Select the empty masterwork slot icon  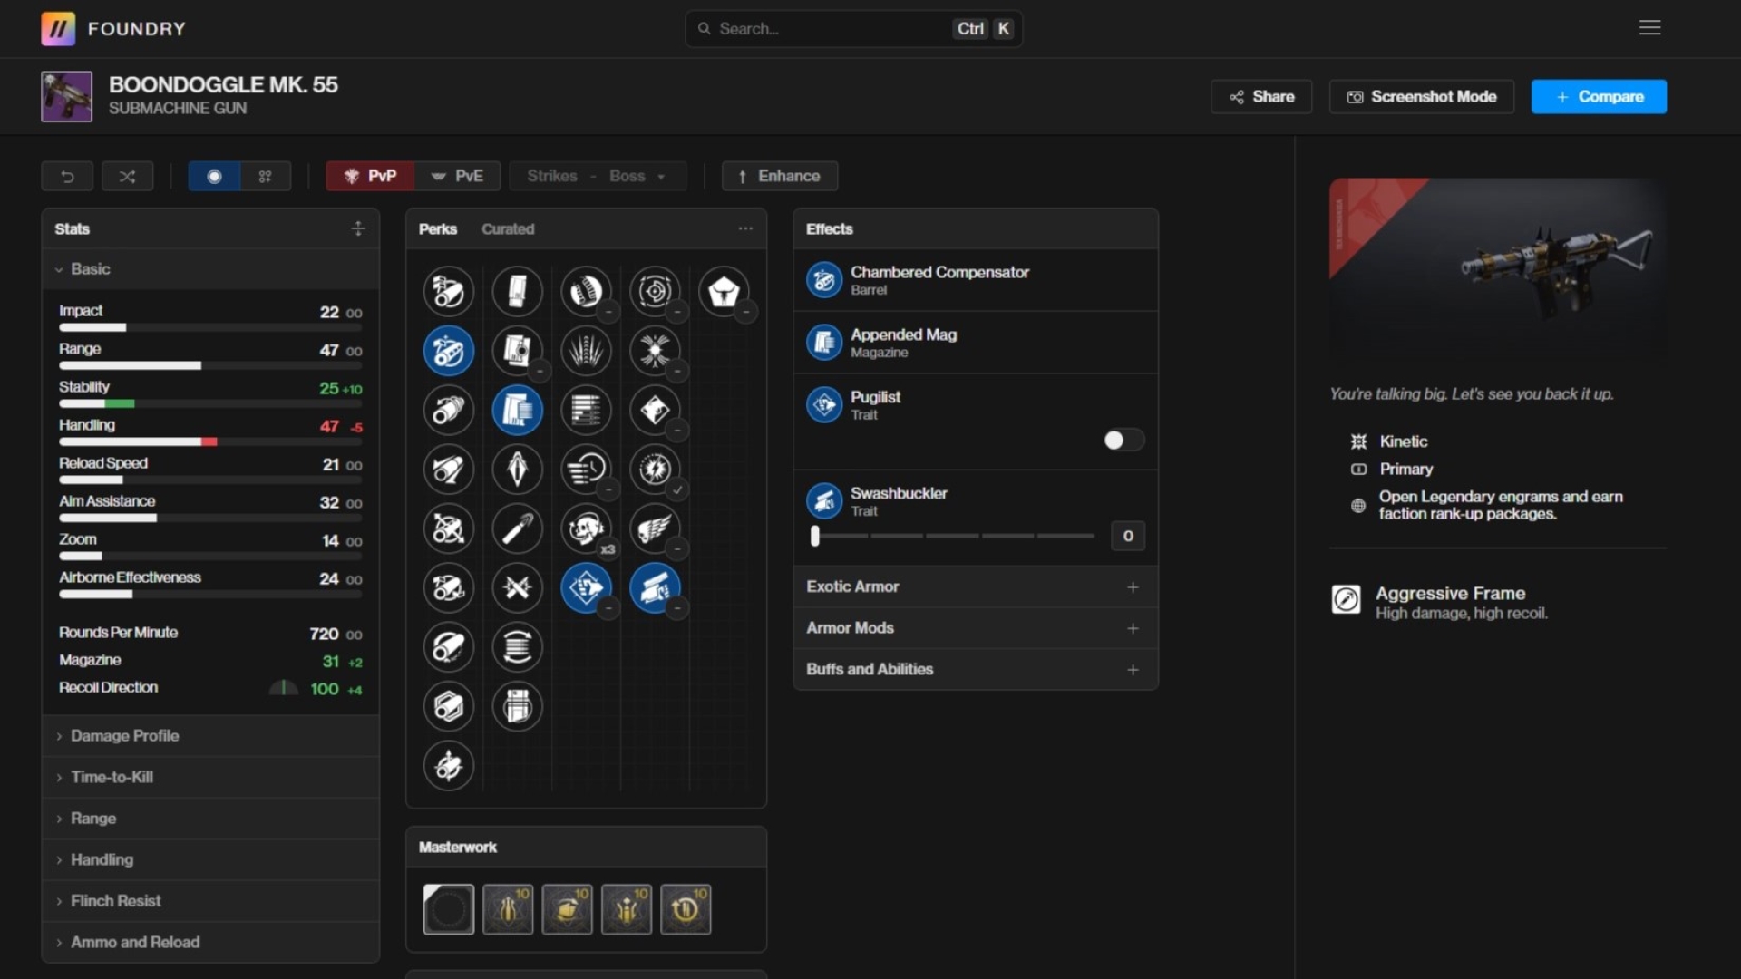click(x=448, y=909)
